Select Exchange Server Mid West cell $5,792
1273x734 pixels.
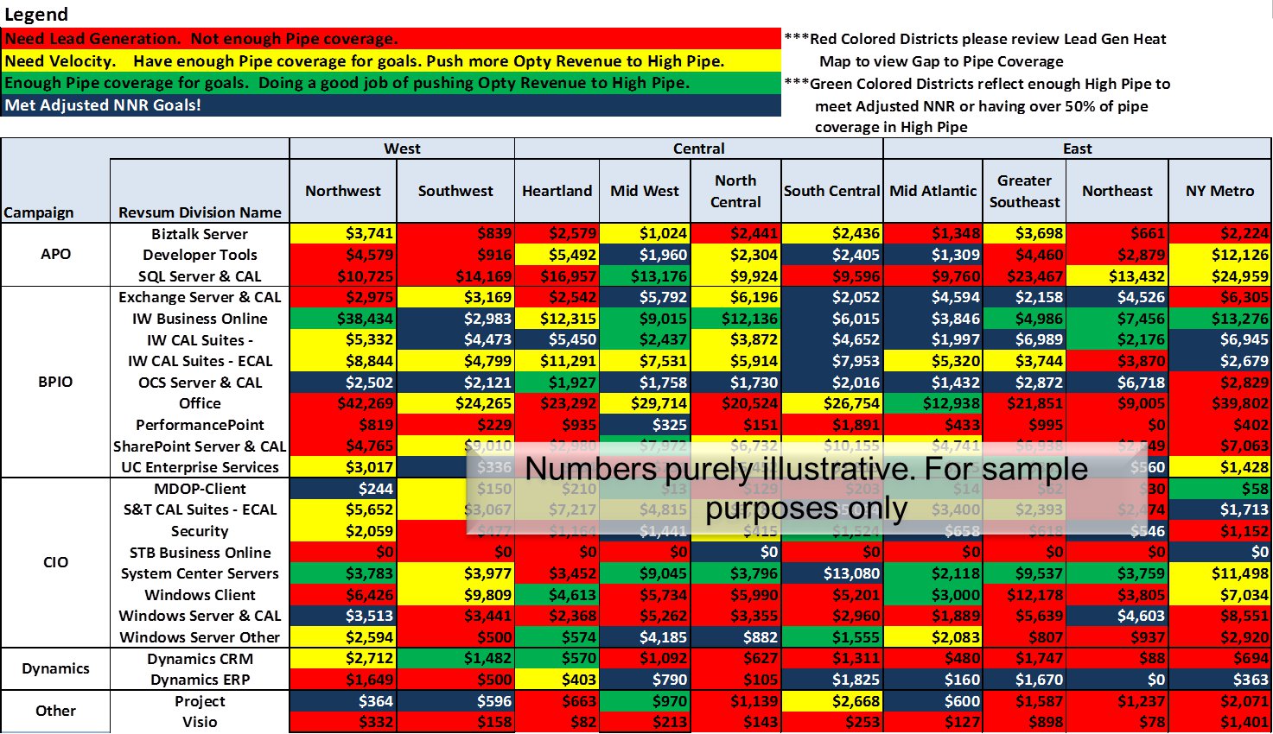coord(645,297)
